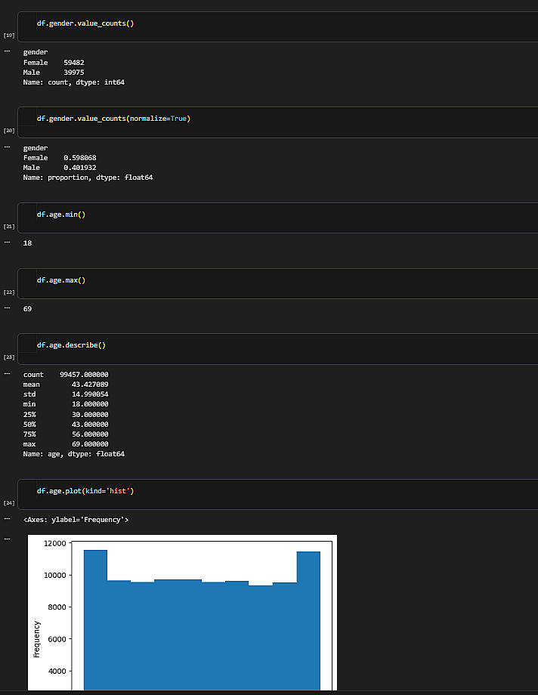The height and width of the screenshot is (695, 538).
Task: Open the ellipsis menu beside output 69
Action: coord(7,307)
